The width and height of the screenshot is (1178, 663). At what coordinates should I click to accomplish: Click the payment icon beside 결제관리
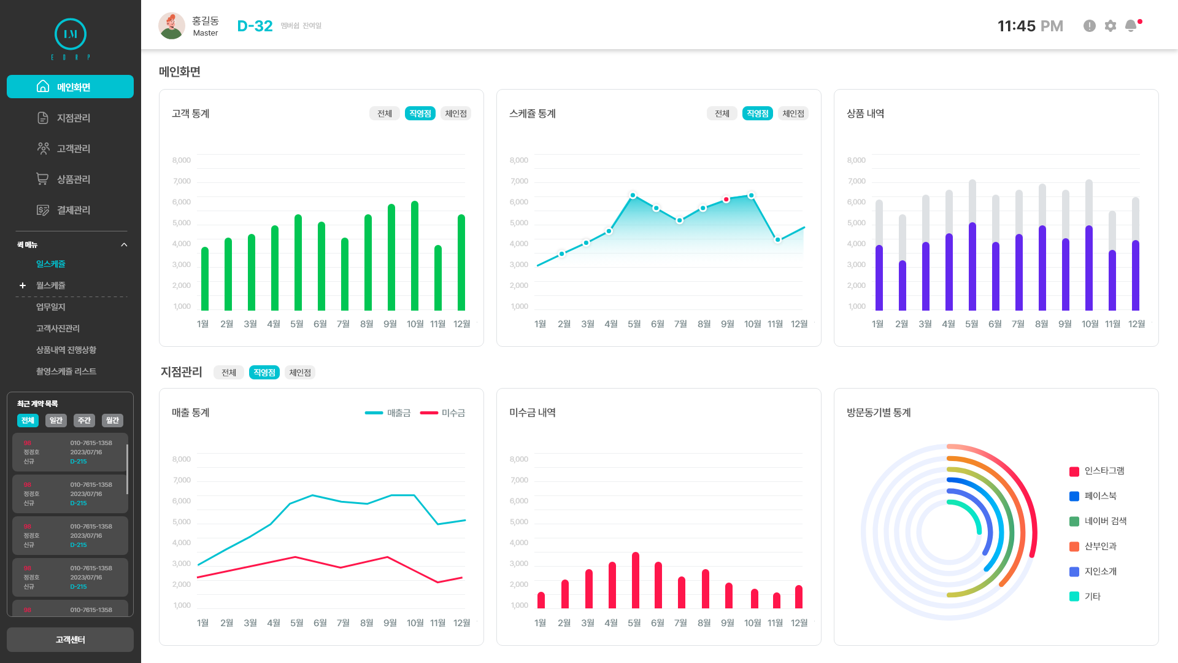[43, 210]
